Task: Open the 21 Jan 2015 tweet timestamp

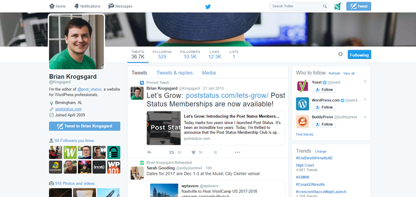Action: coord(214,88)
